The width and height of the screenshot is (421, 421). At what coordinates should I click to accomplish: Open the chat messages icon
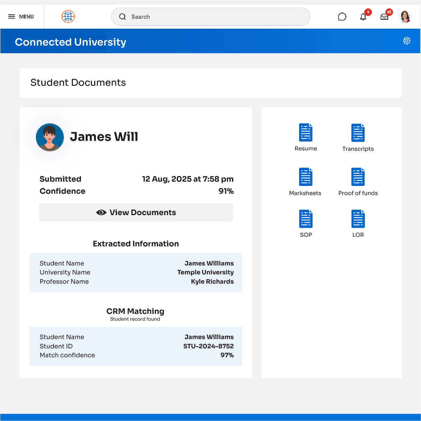[342, 17]
